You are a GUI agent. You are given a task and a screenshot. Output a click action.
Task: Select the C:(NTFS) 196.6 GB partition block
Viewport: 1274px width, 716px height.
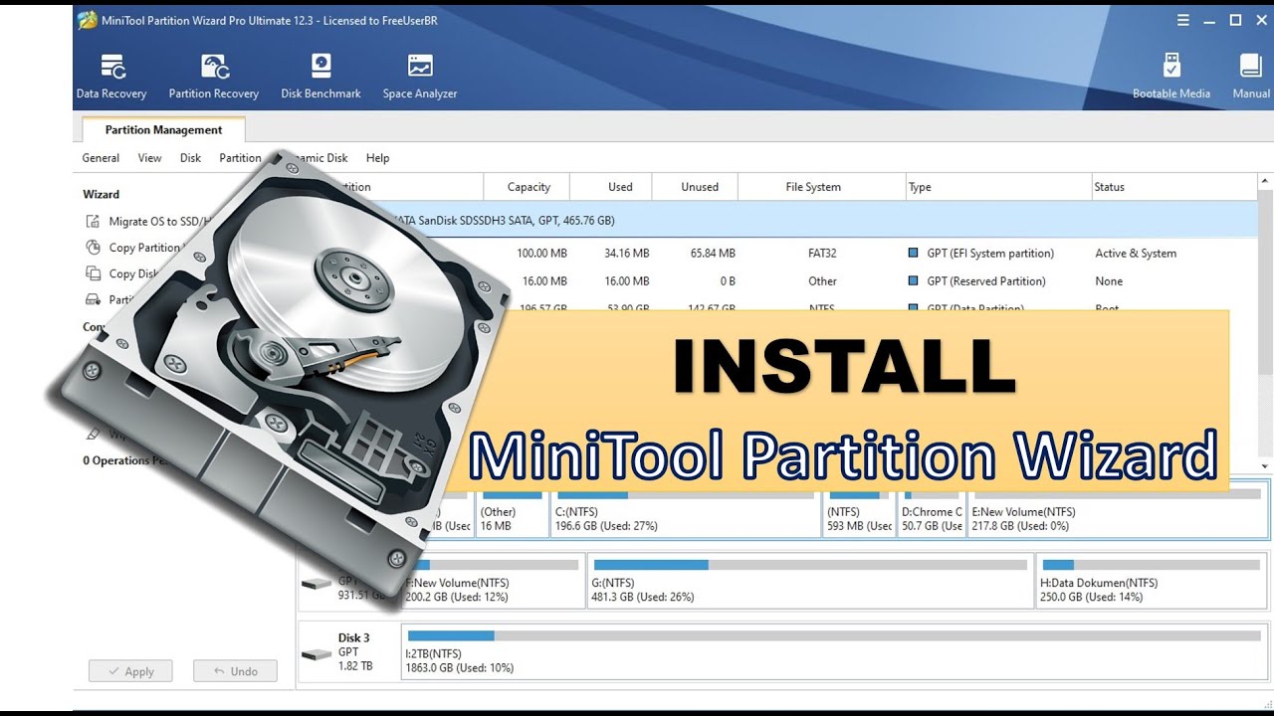pos(685,513)
